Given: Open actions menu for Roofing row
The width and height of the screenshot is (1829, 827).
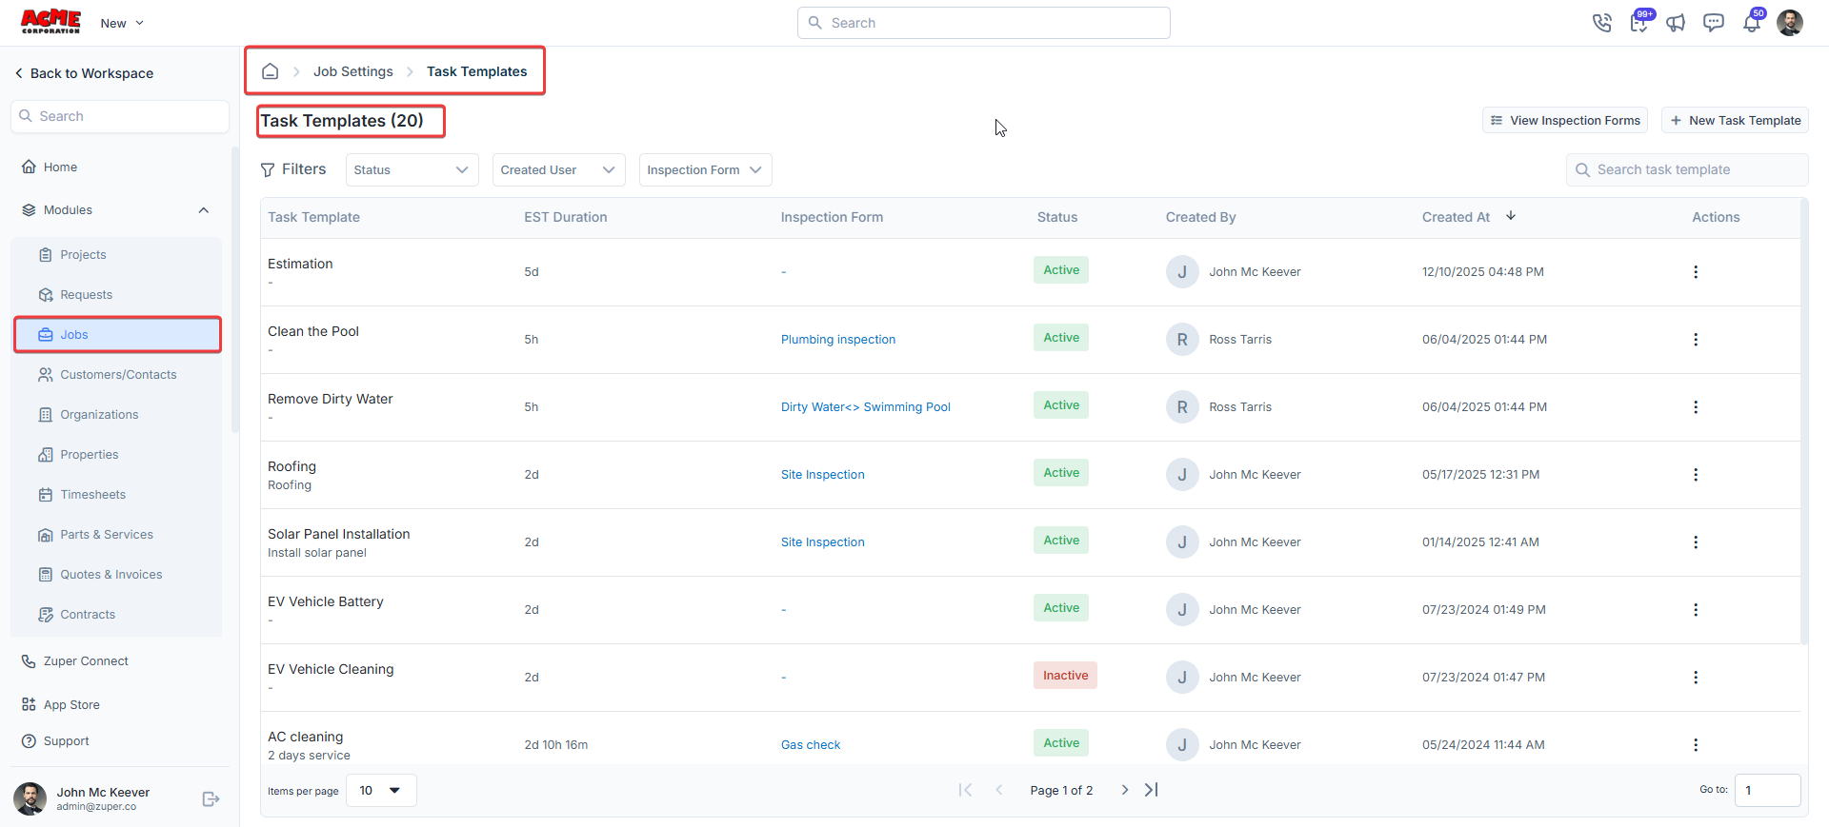Looking at the screenshot, I should tap(1696, 475).
